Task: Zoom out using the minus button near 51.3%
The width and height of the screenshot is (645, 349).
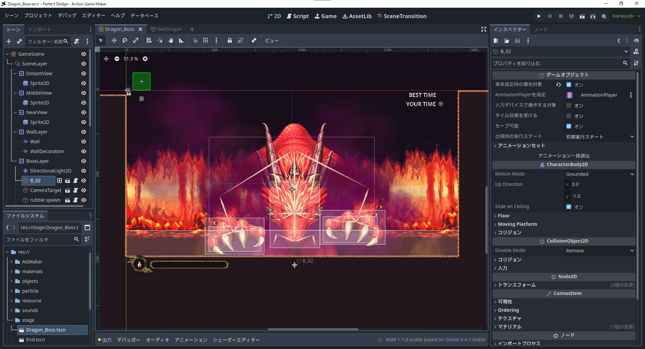Action: click(x=117, y=59)
